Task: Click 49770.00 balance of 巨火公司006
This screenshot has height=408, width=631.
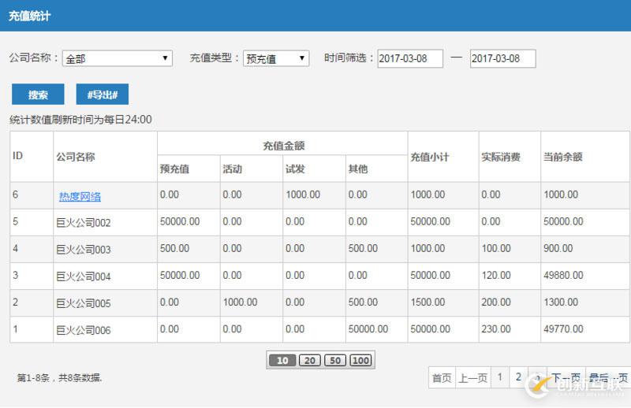Action: point(563,329)
